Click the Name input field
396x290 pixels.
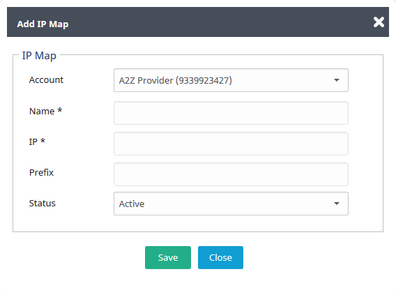click(x=231, y=113)
